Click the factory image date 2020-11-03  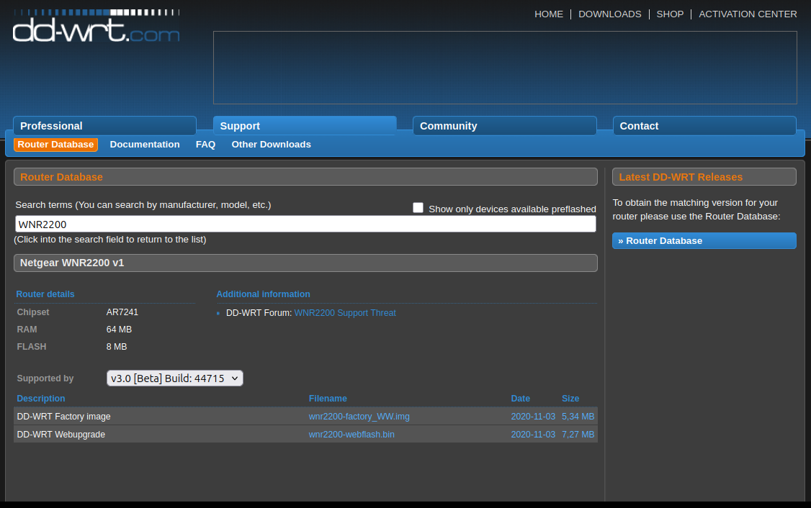click(533, 417)
